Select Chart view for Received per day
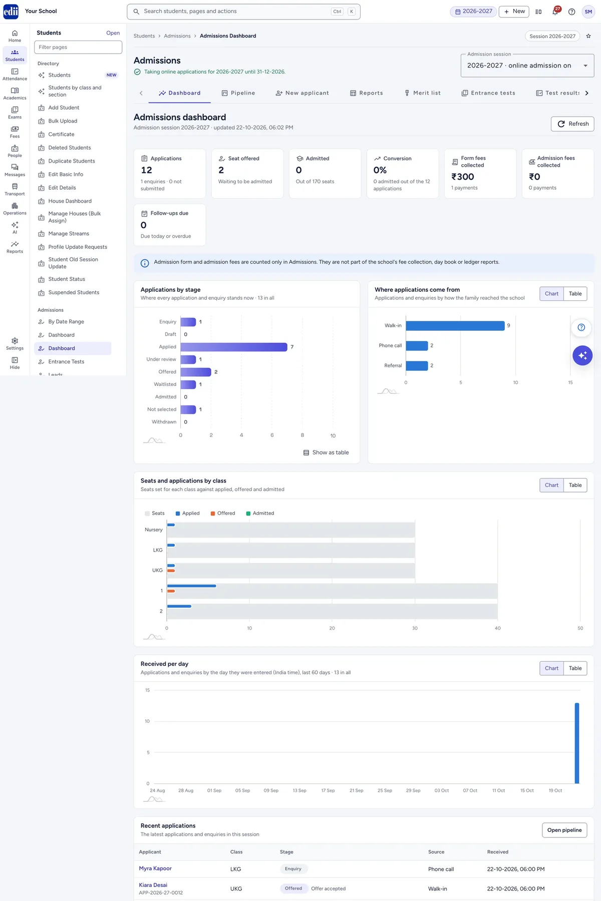 [x=551, y=668]
